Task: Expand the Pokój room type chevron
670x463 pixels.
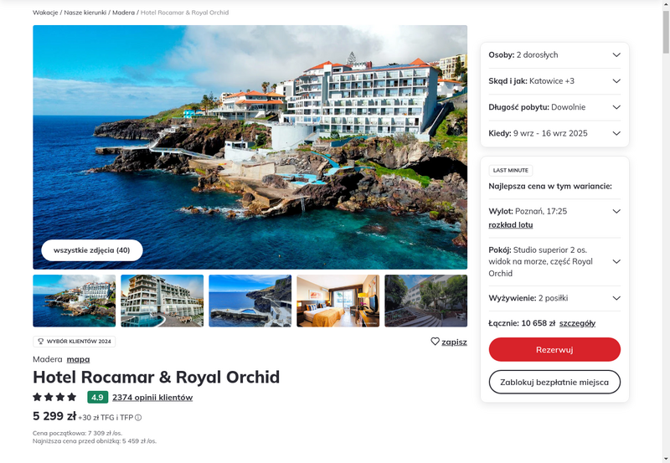Action: point(616,261)
